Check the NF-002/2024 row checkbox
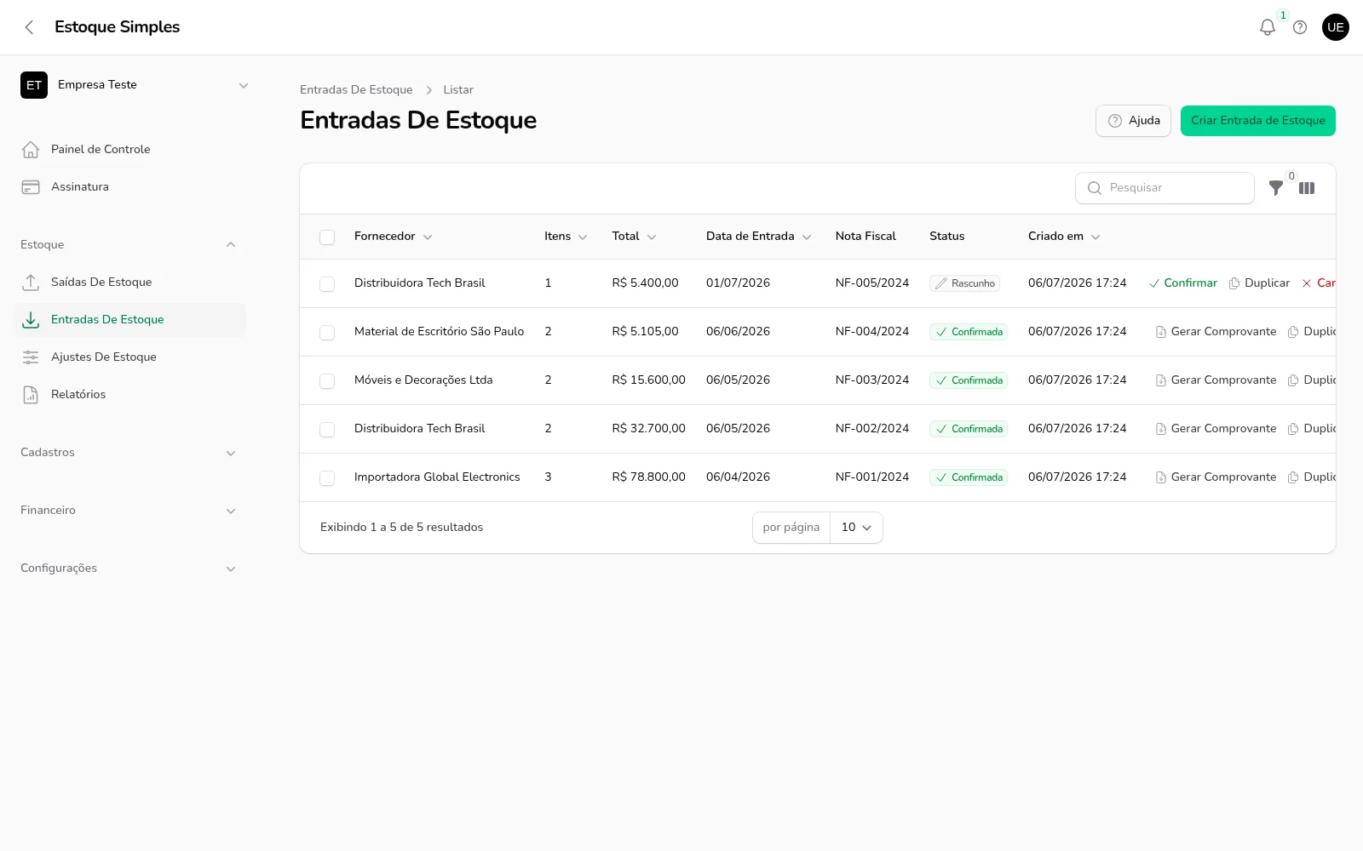The height and width of the screenshot is (851, 1363). pos(327,430)
